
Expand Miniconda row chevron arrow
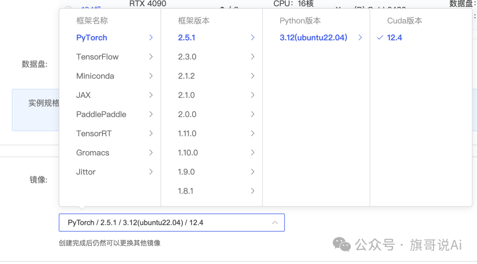pos(151,76)
